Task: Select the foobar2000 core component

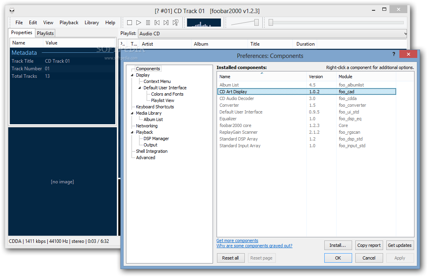Action: [306, 125]
